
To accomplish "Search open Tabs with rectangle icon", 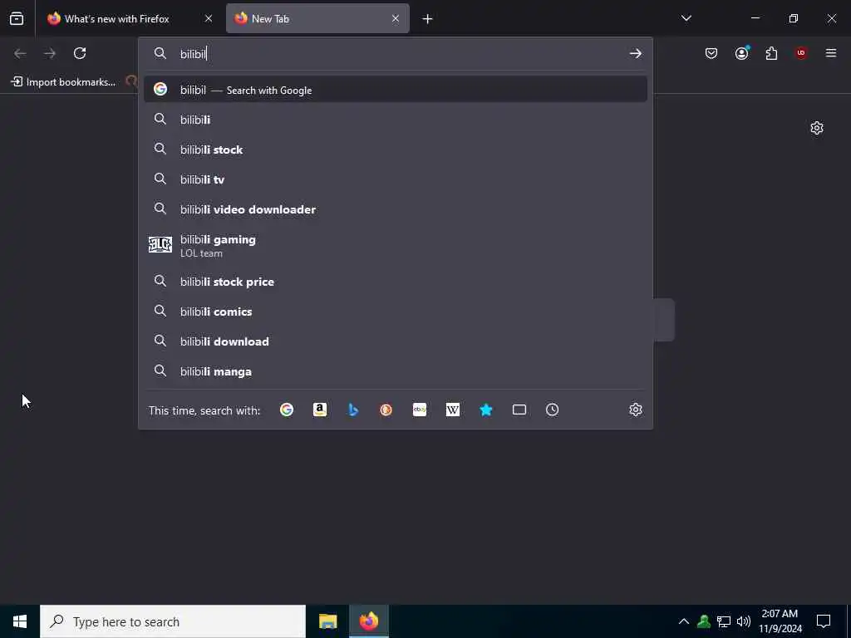I will (519, 410).
